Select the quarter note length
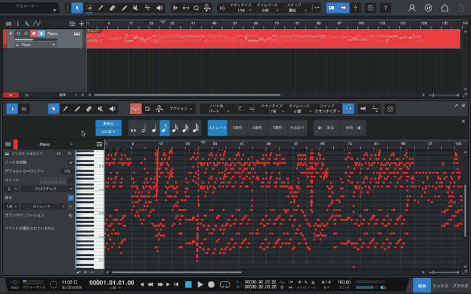471x294 pixels. click(154, 128)
